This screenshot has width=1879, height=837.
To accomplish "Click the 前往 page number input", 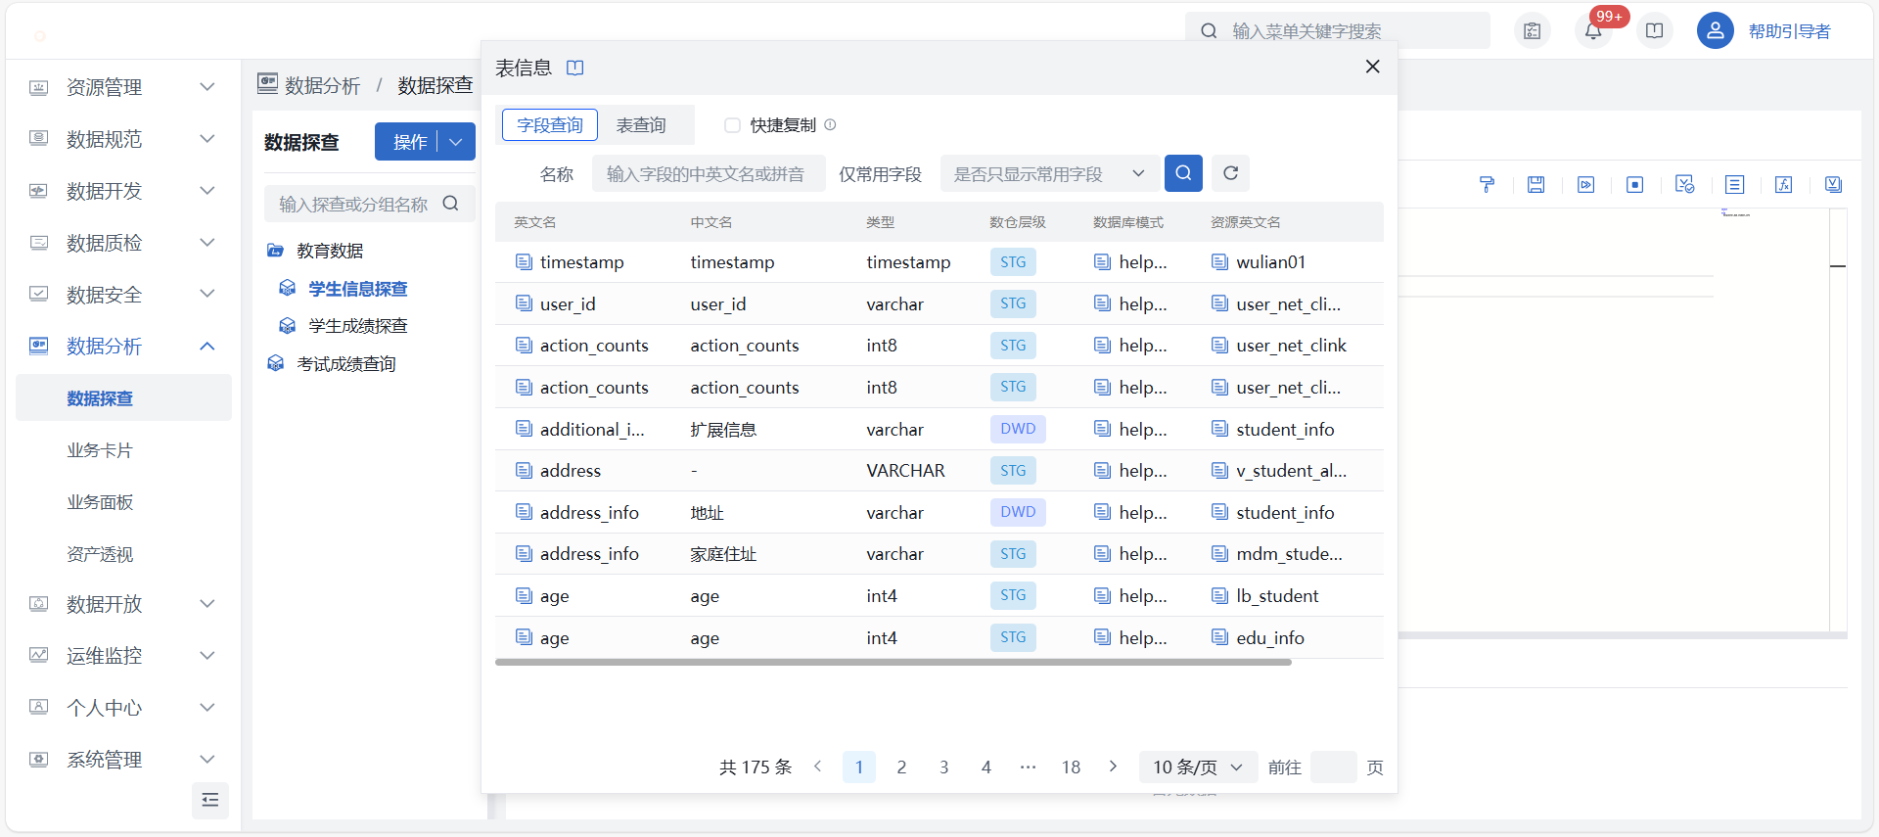I will 1333,767.
